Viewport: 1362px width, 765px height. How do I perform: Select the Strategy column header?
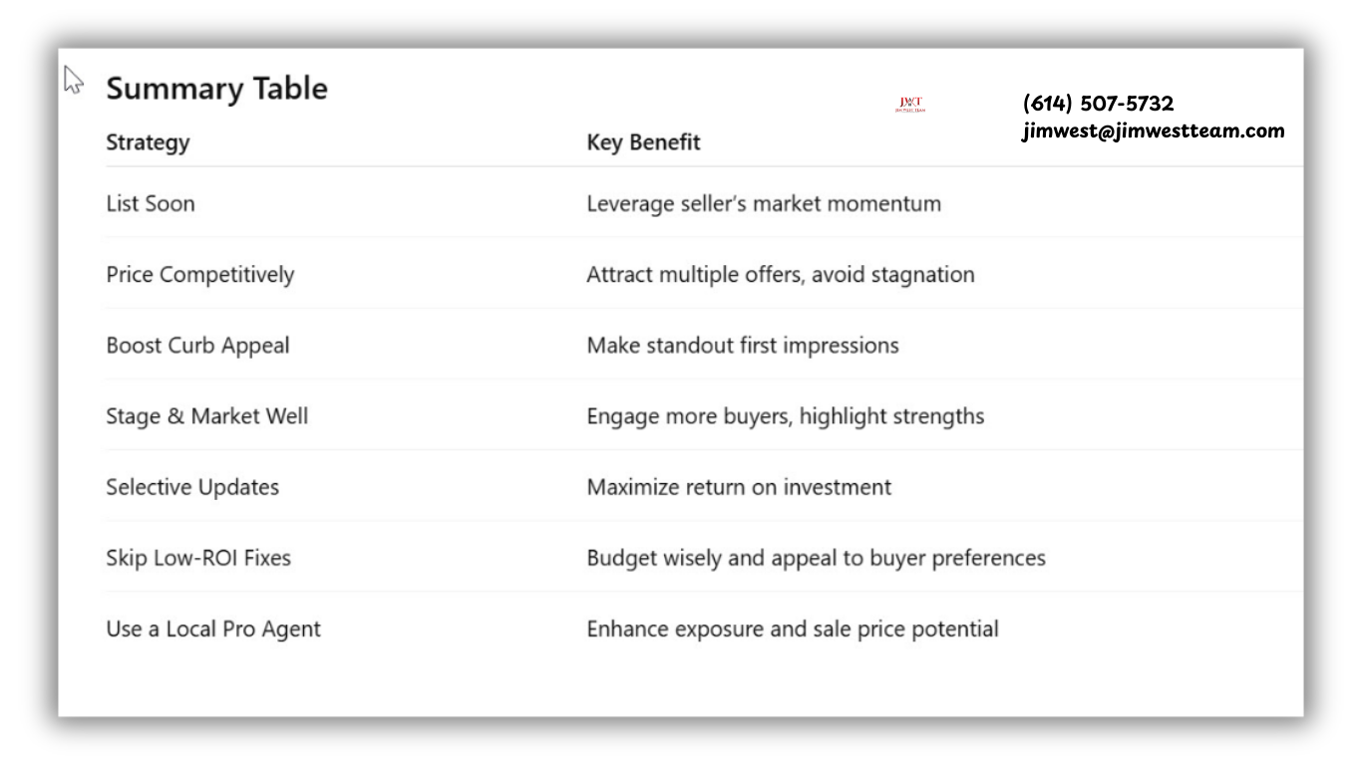pos(148,142)
